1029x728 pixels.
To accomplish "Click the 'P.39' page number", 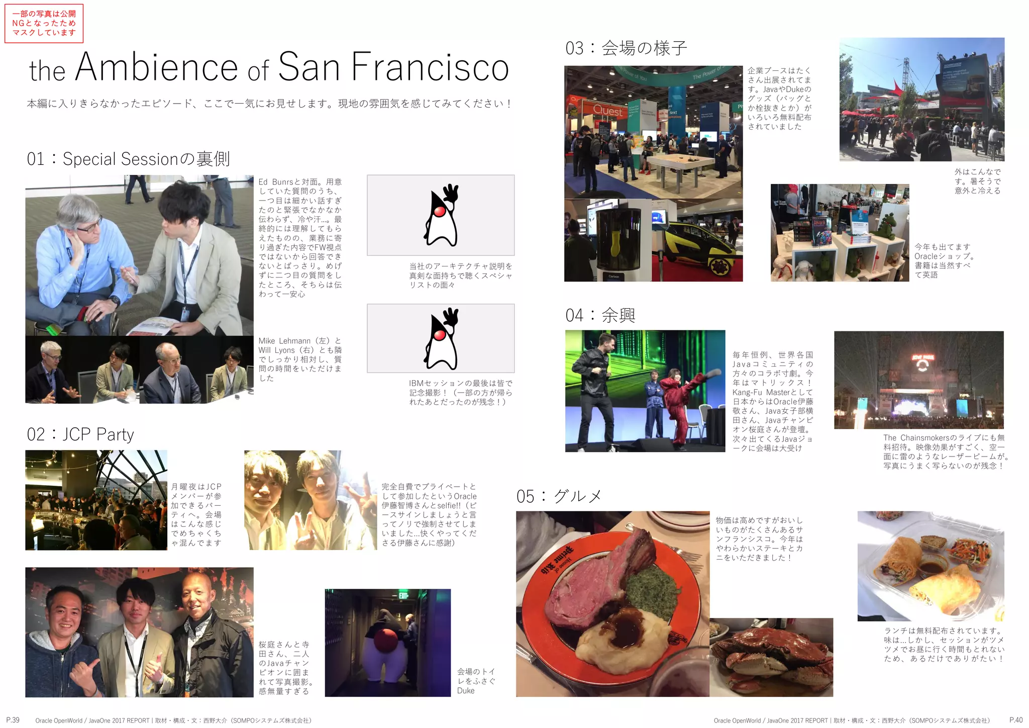I will coord(13,720).
